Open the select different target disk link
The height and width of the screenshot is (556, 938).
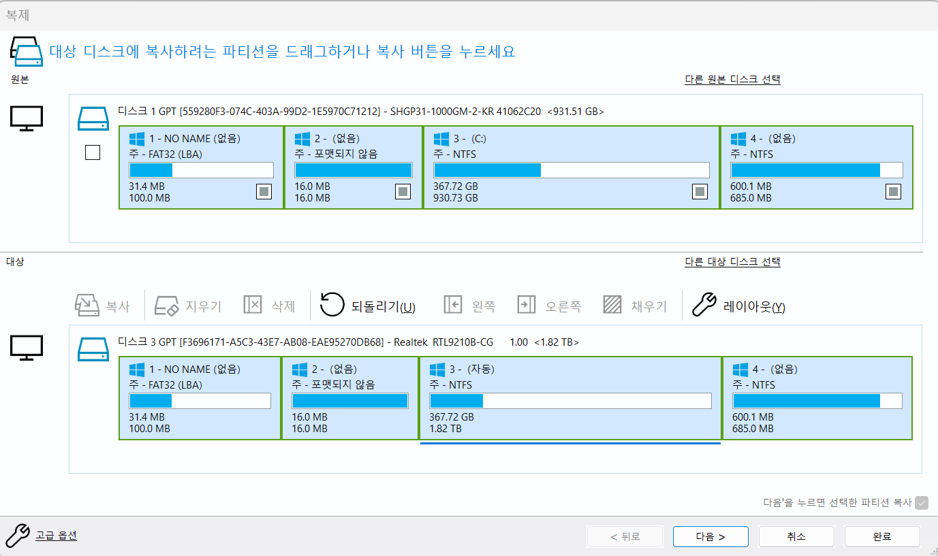732,261
